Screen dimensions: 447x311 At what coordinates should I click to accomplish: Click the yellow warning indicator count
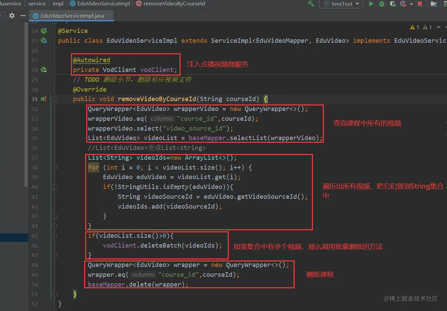pos(415,27)
